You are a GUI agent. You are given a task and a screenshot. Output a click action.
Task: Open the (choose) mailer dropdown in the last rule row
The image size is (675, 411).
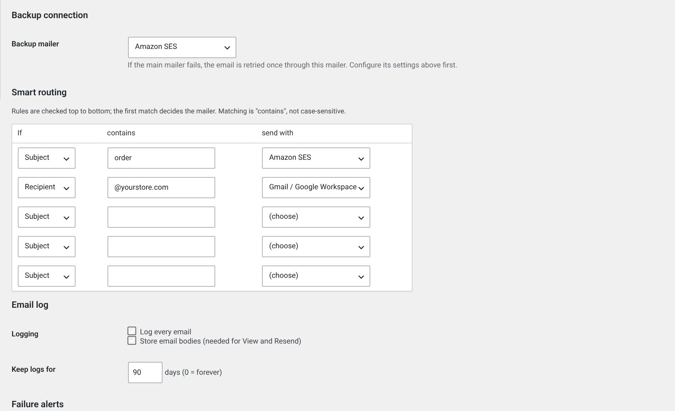pyautogui.click(x=316, y=276)
